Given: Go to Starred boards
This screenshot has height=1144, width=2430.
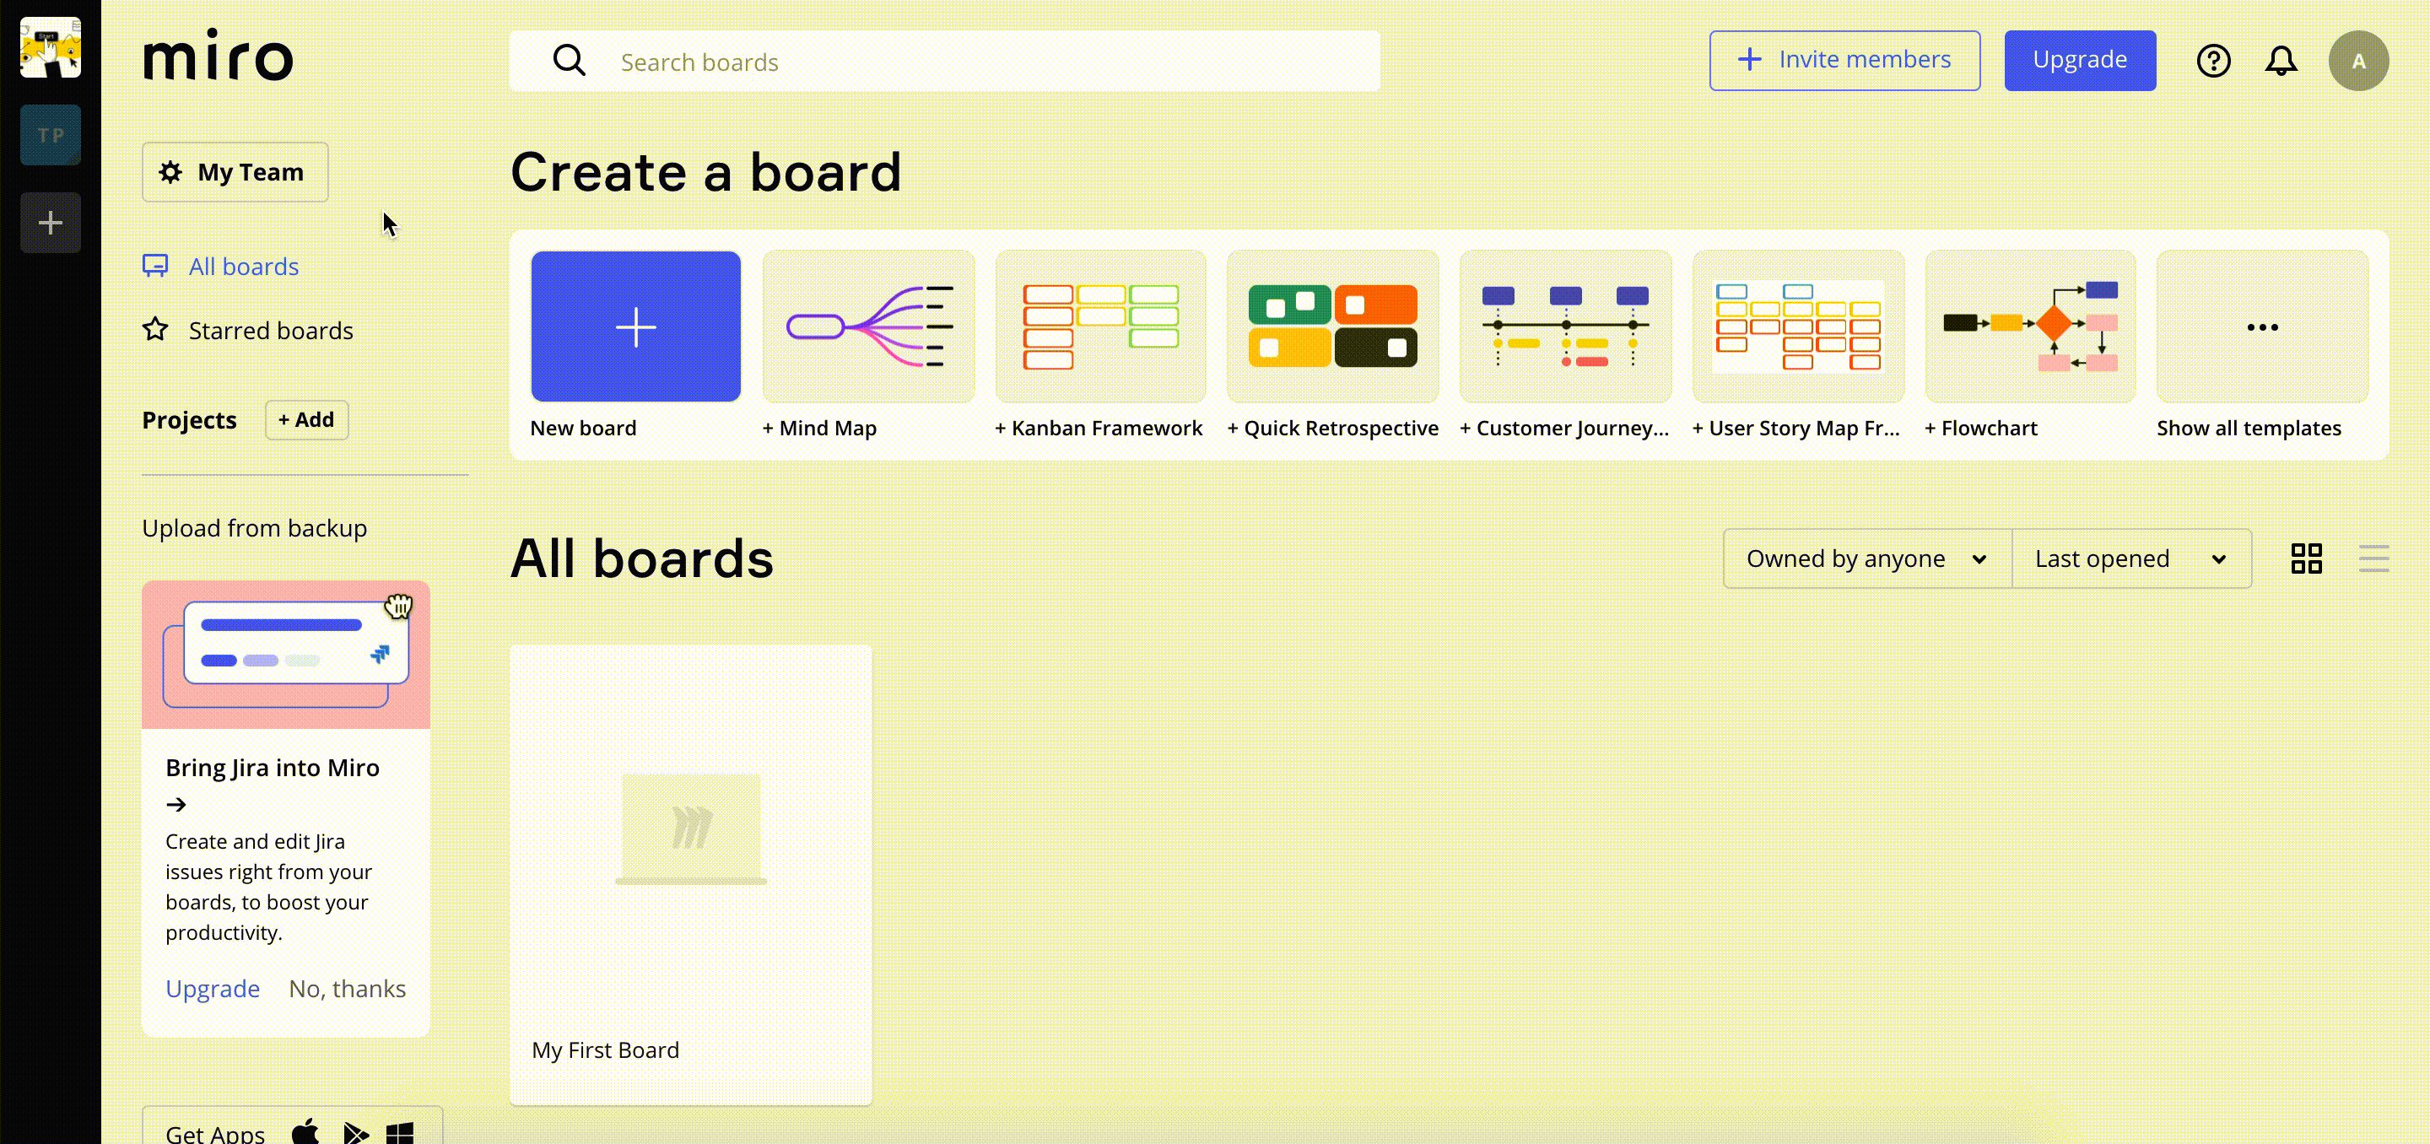Looking at the screenshot, I should [270, 331].
